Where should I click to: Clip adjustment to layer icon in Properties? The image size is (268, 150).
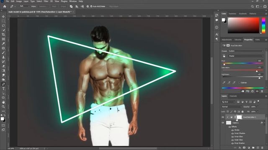[x=242, y=91]
